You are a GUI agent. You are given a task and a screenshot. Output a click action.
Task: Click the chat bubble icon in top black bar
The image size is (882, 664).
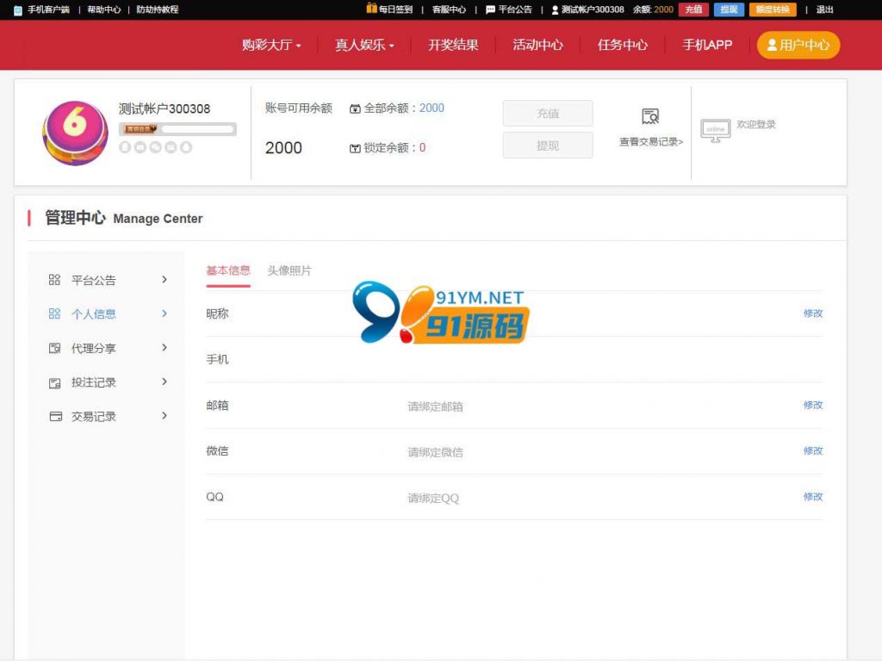[490, 9]
